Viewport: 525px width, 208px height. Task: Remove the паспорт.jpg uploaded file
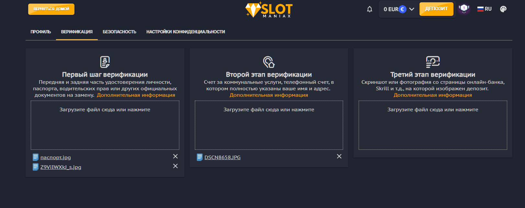coord(175,156)
